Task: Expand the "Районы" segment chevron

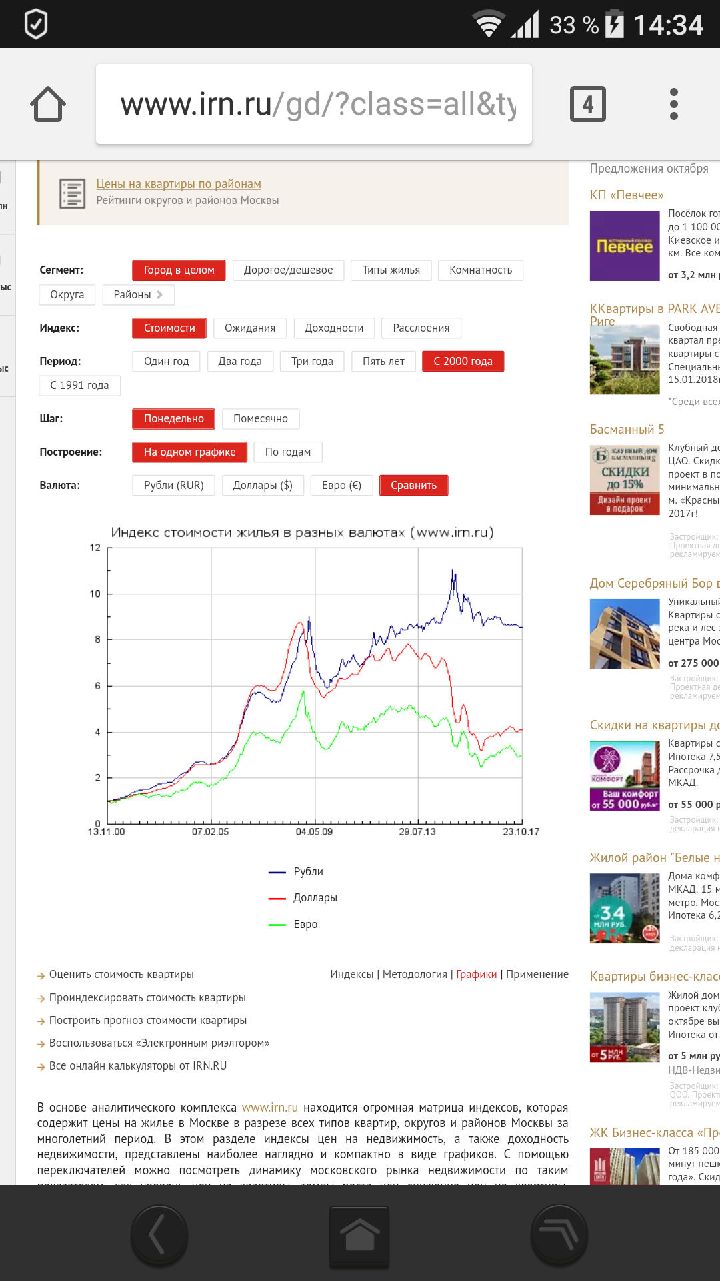Action: click(159, 294)
